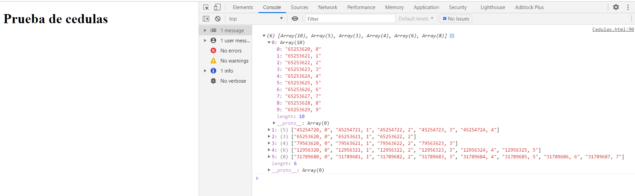635x196 pixels.
Task: Expand array entry 3 with 79563620 values
Action: (x=269, y=143)
